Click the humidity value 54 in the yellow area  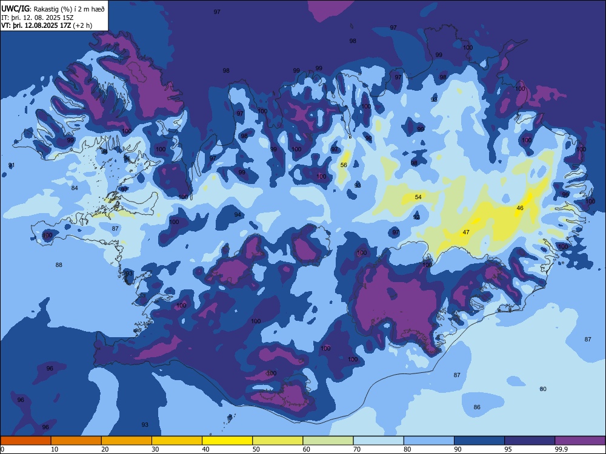[418, 197]
